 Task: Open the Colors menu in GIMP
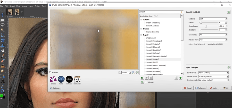point(37,6)
